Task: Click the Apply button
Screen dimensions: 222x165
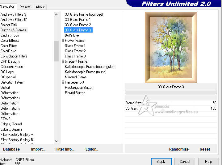Action: (161, 162)
